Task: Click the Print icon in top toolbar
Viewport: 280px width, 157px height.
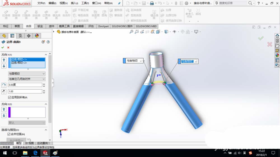Action: (x=152, y=3)
